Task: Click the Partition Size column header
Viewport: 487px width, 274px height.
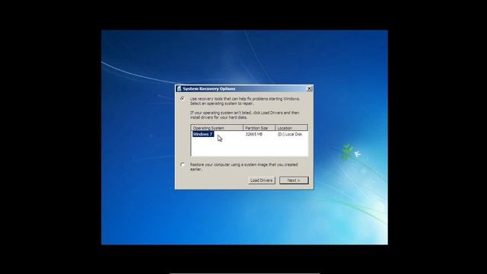Action: pos(259,128)
